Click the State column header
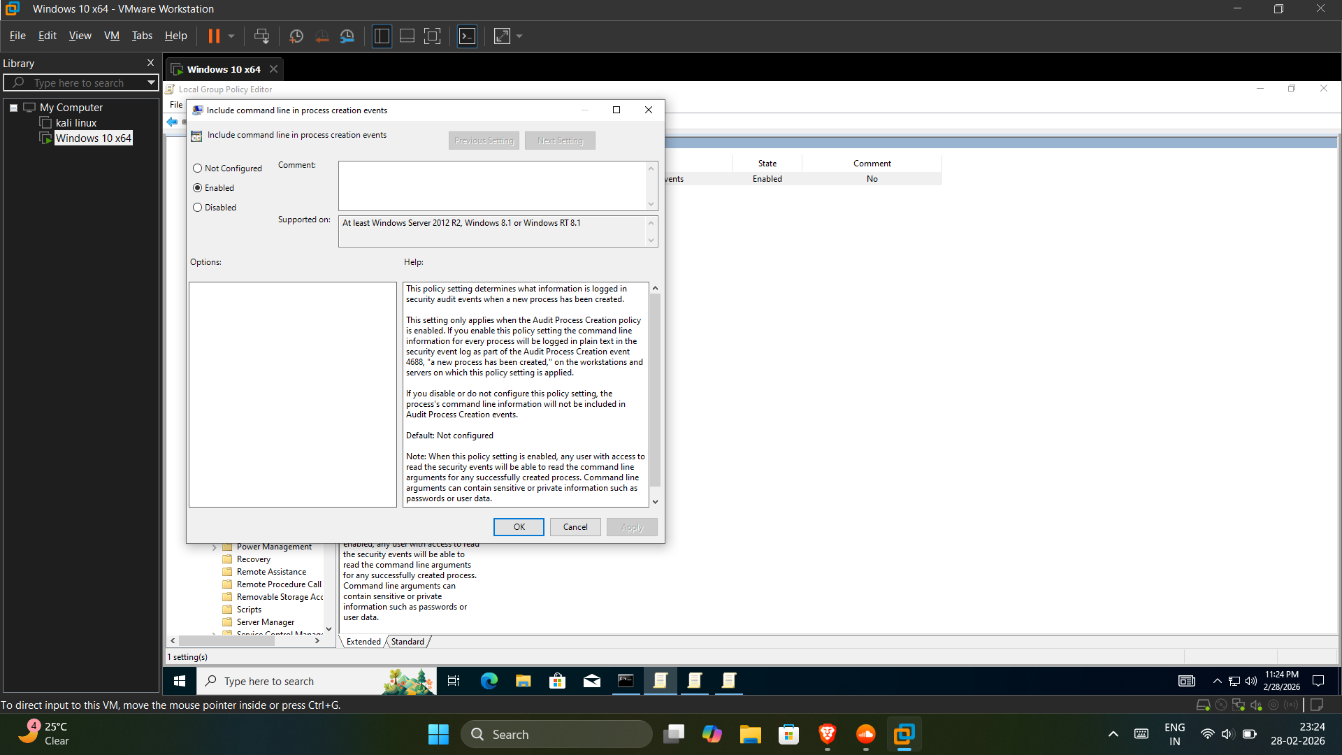1342x755 pixels. [767, 164]
